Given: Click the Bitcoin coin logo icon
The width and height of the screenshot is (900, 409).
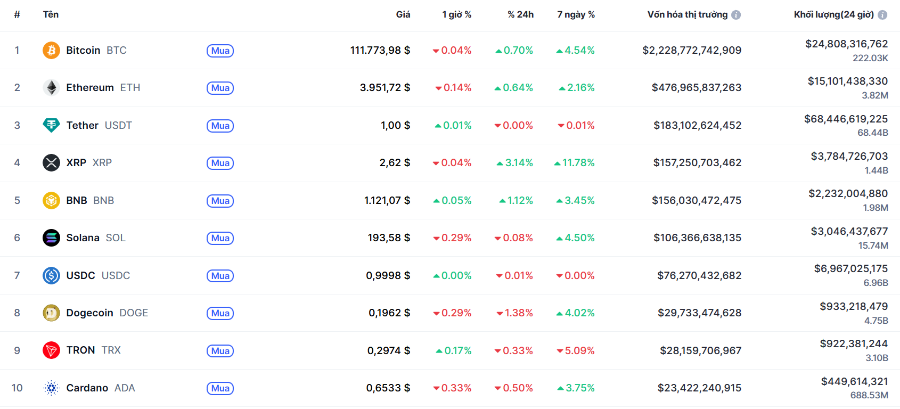Looking at the screenshot, I should click(51, 51).
